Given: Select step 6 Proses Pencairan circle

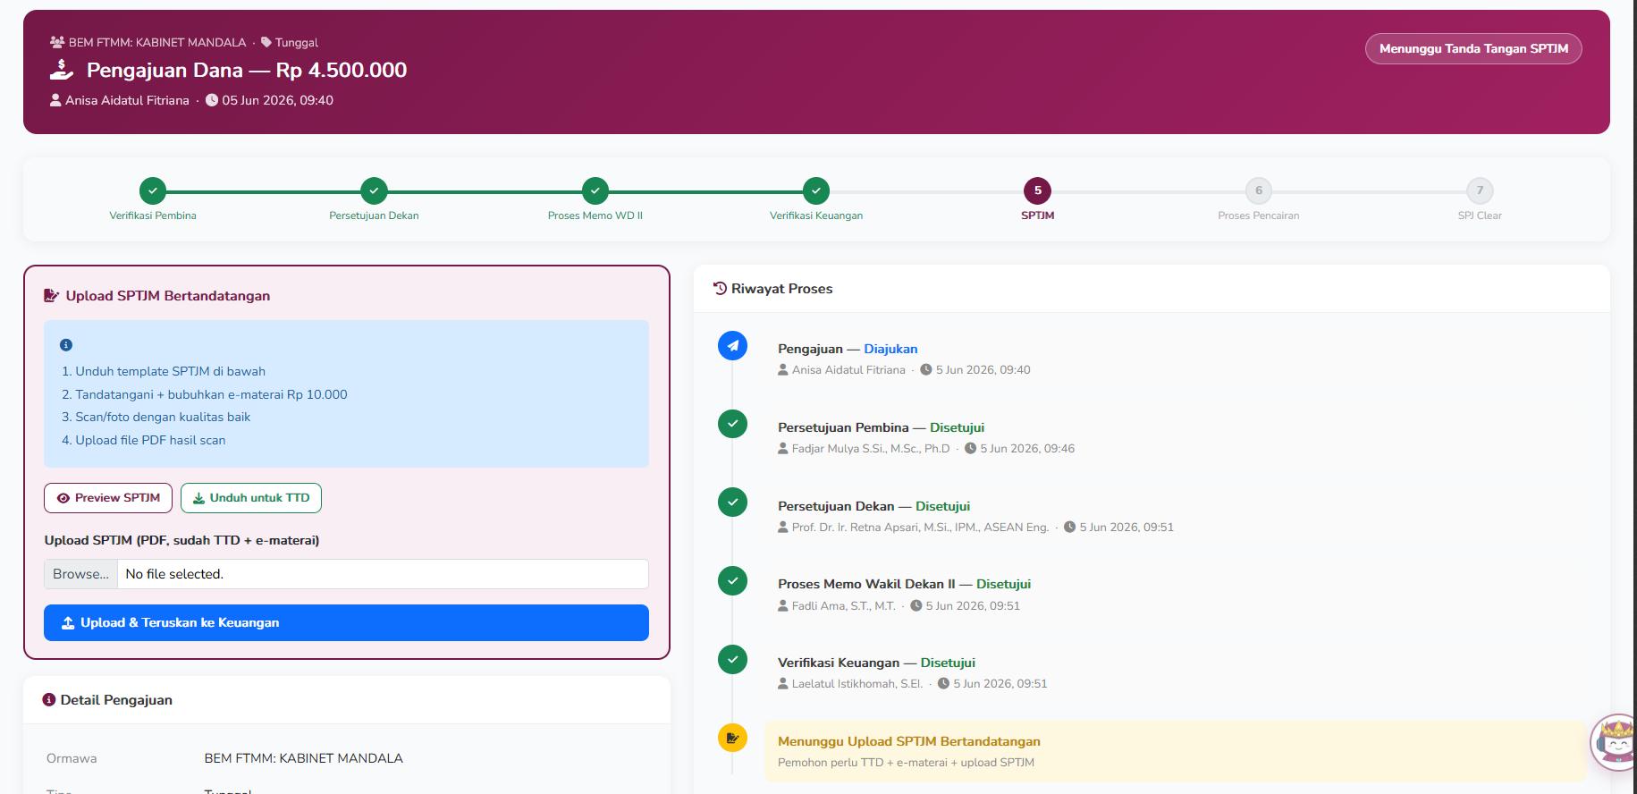Looking at the screenshot, I should (1259, 190).
